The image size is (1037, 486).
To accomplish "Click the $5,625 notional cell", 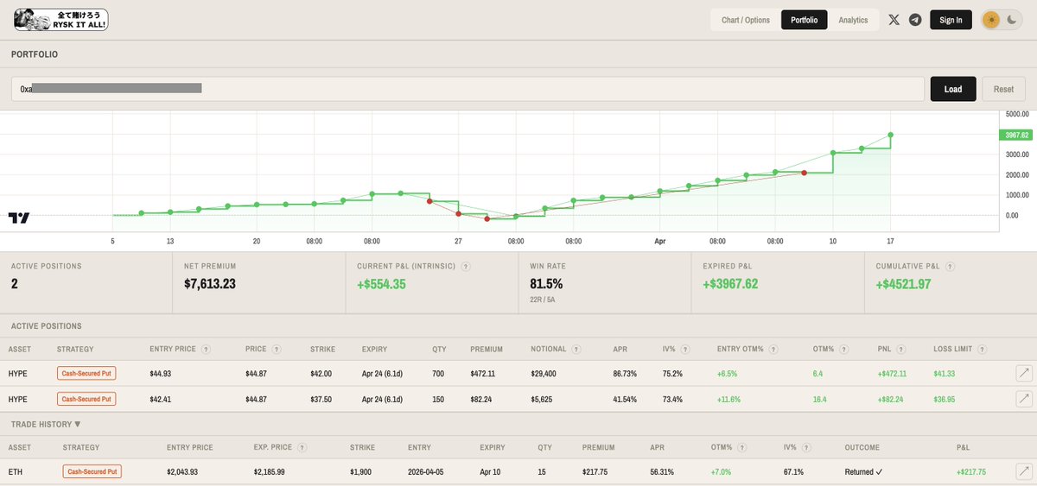I will pos(542,399).
